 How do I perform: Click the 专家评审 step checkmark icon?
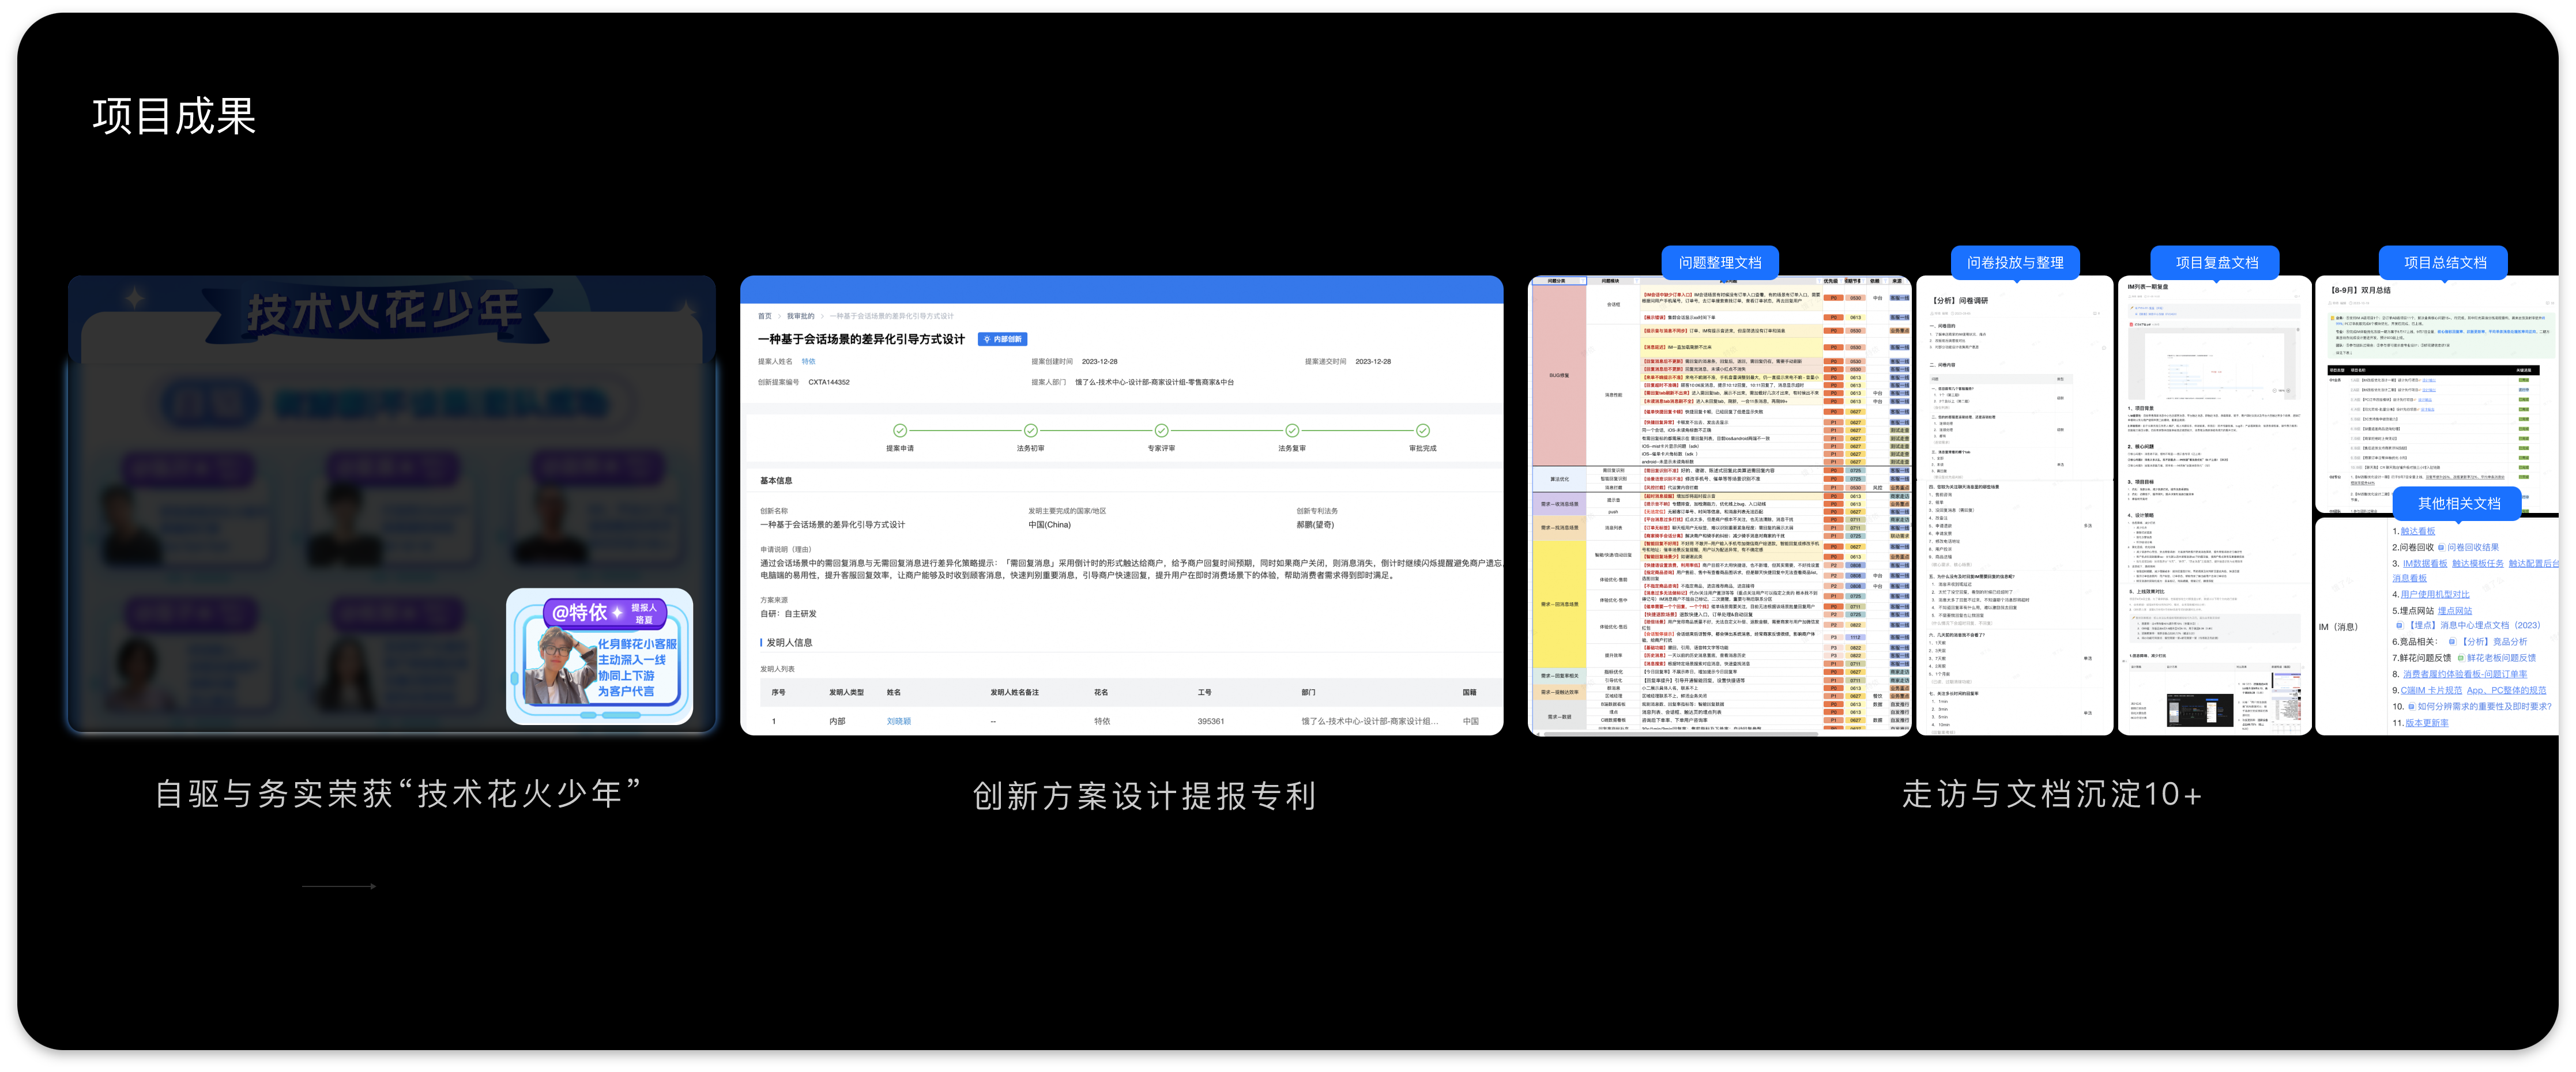1161,430
